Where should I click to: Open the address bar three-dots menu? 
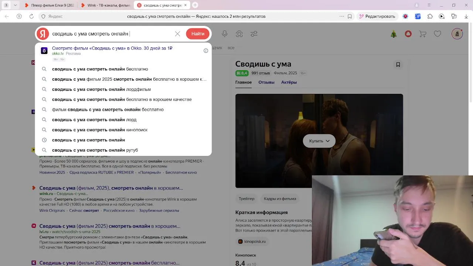click(341, 16)
